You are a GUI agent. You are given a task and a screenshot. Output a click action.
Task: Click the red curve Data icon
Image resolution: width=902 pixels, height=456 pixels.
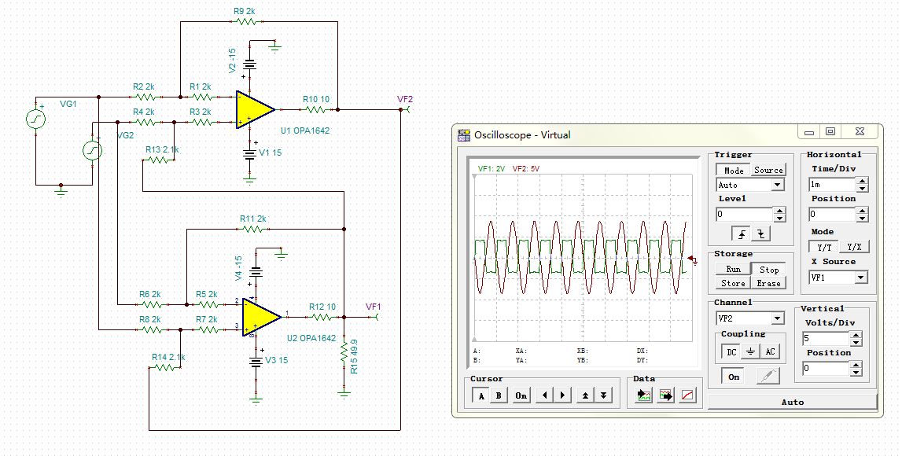click(x=687, y=395)
